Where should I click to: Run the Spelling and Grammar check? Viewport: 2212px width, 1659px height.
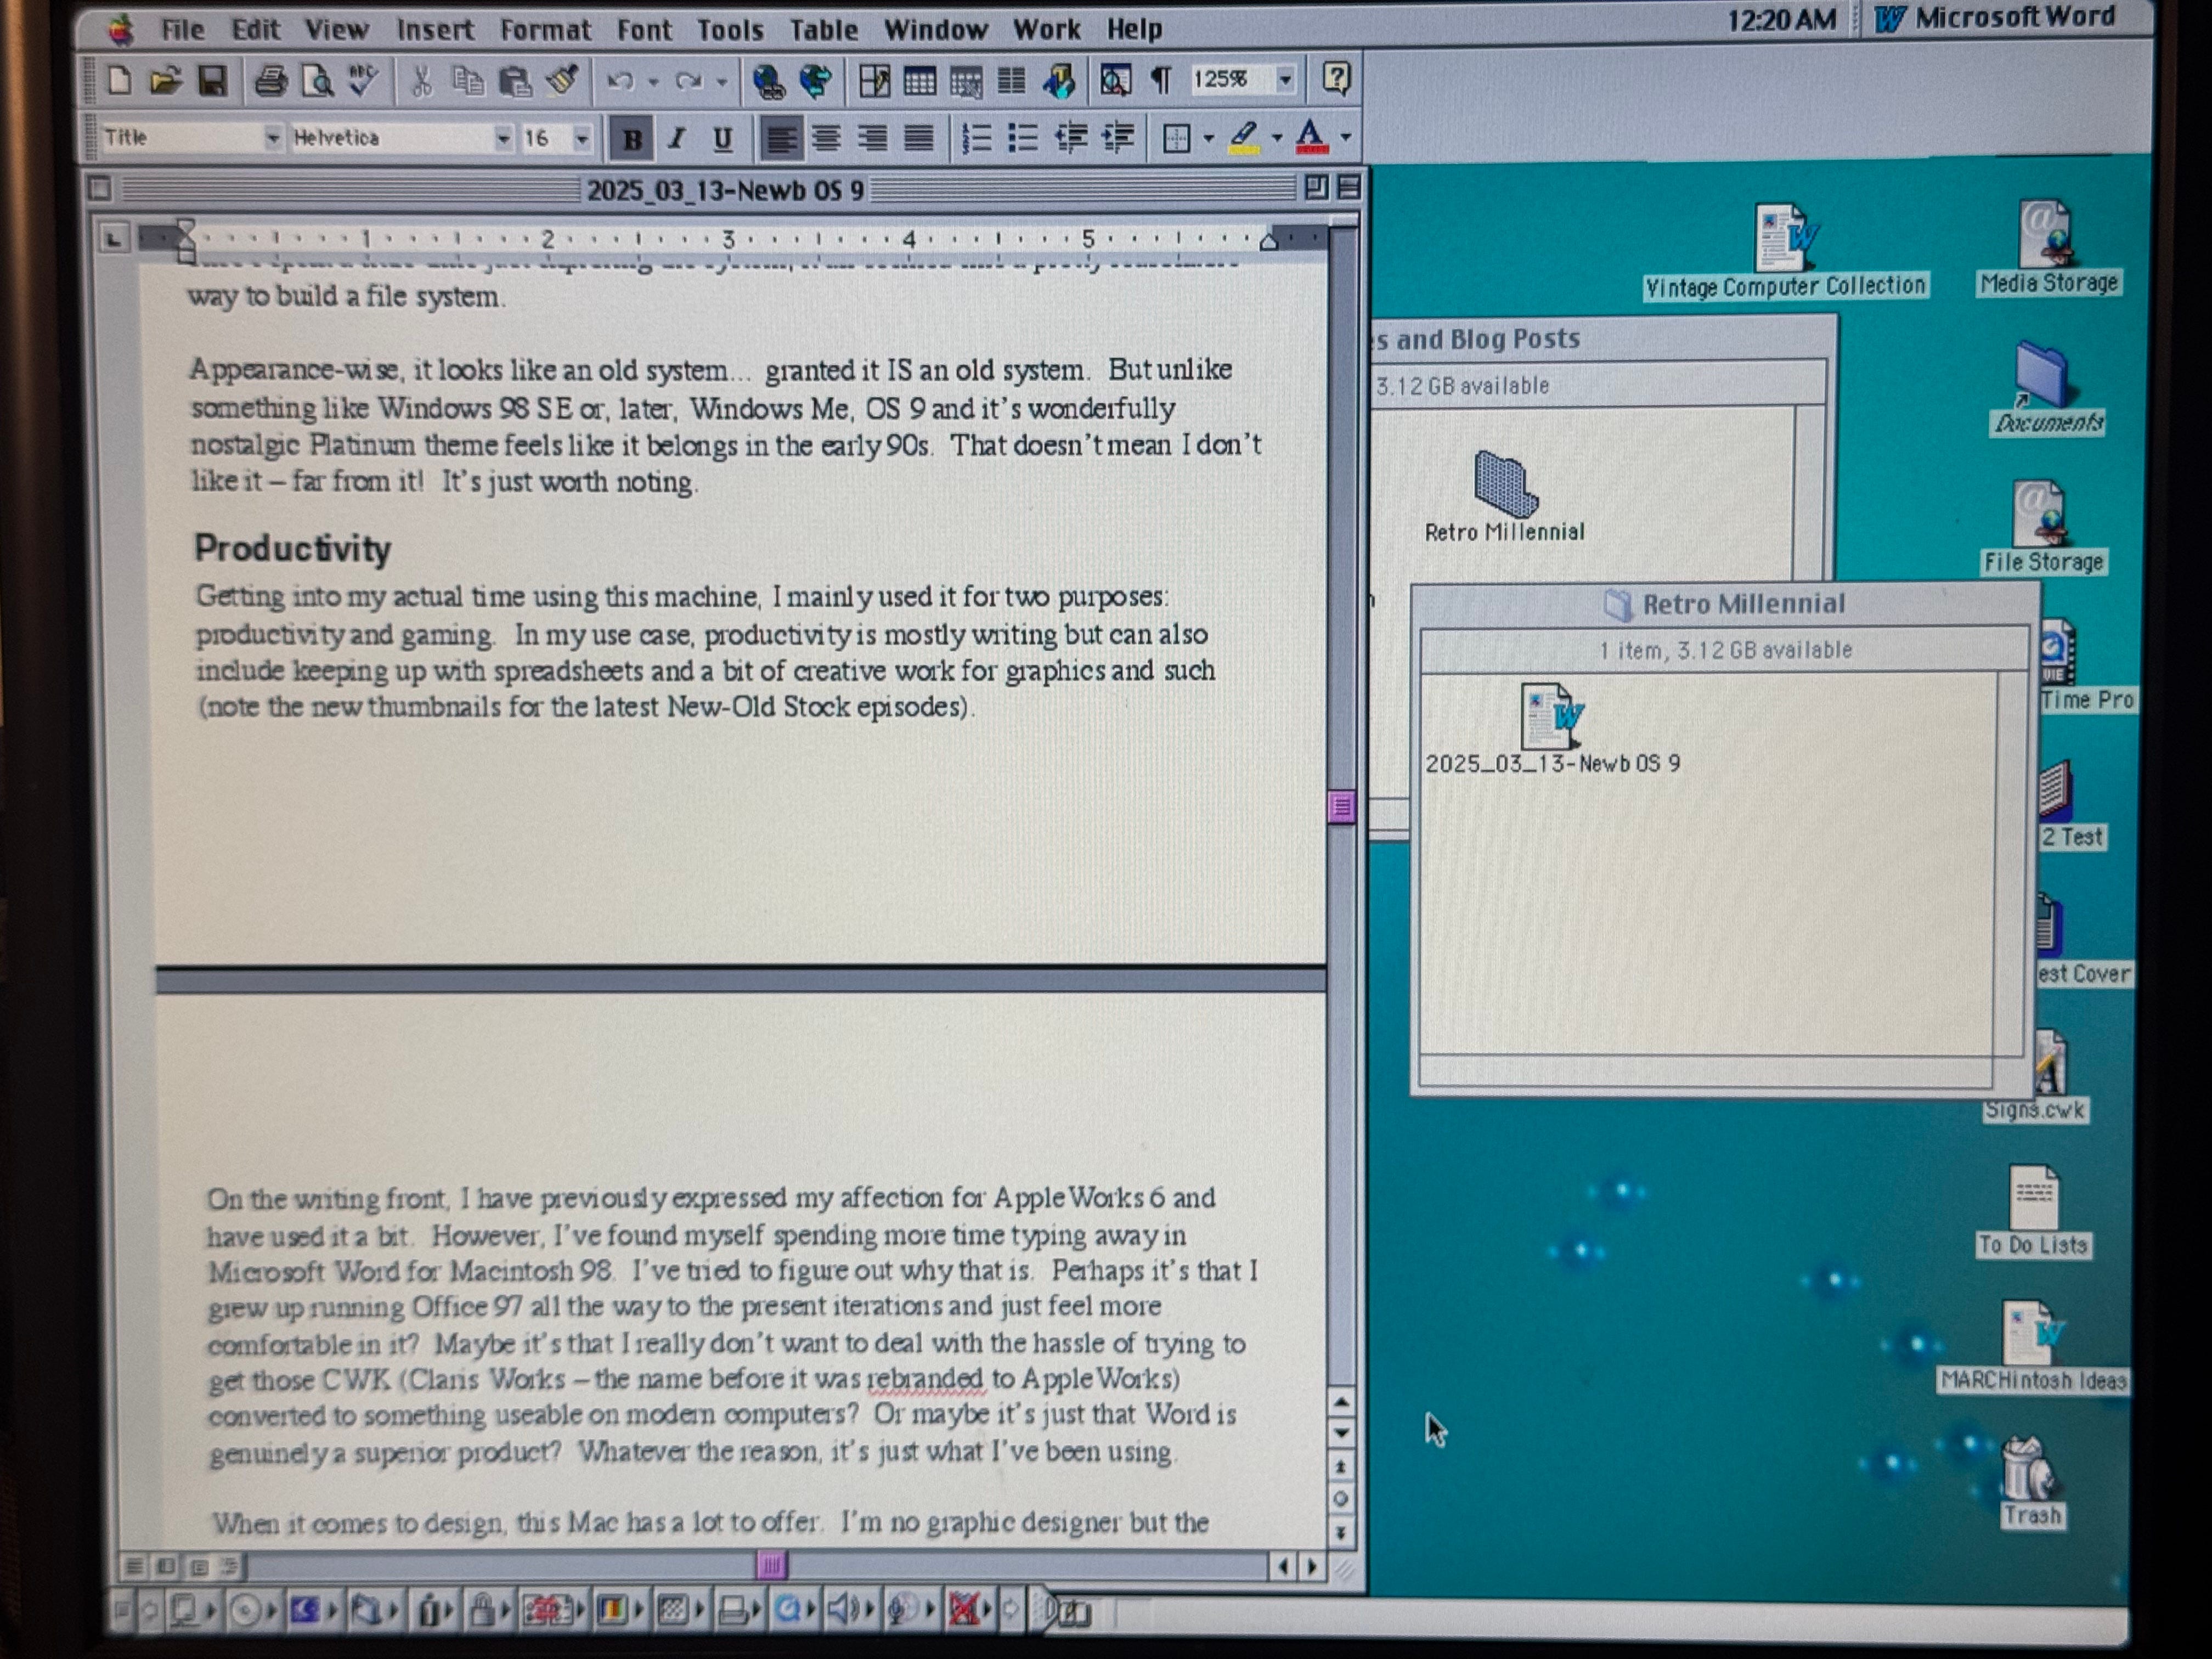[362, 80]
